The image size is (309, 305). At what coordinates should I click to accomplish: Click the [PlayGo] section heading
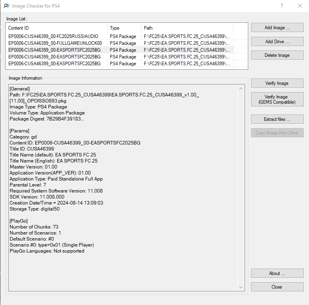[x=19, y=221]
